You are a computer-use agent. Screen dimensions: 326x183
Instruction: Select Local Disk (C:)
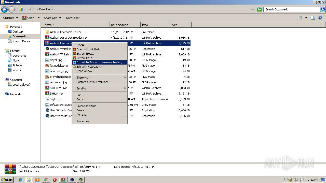(21, 85)
